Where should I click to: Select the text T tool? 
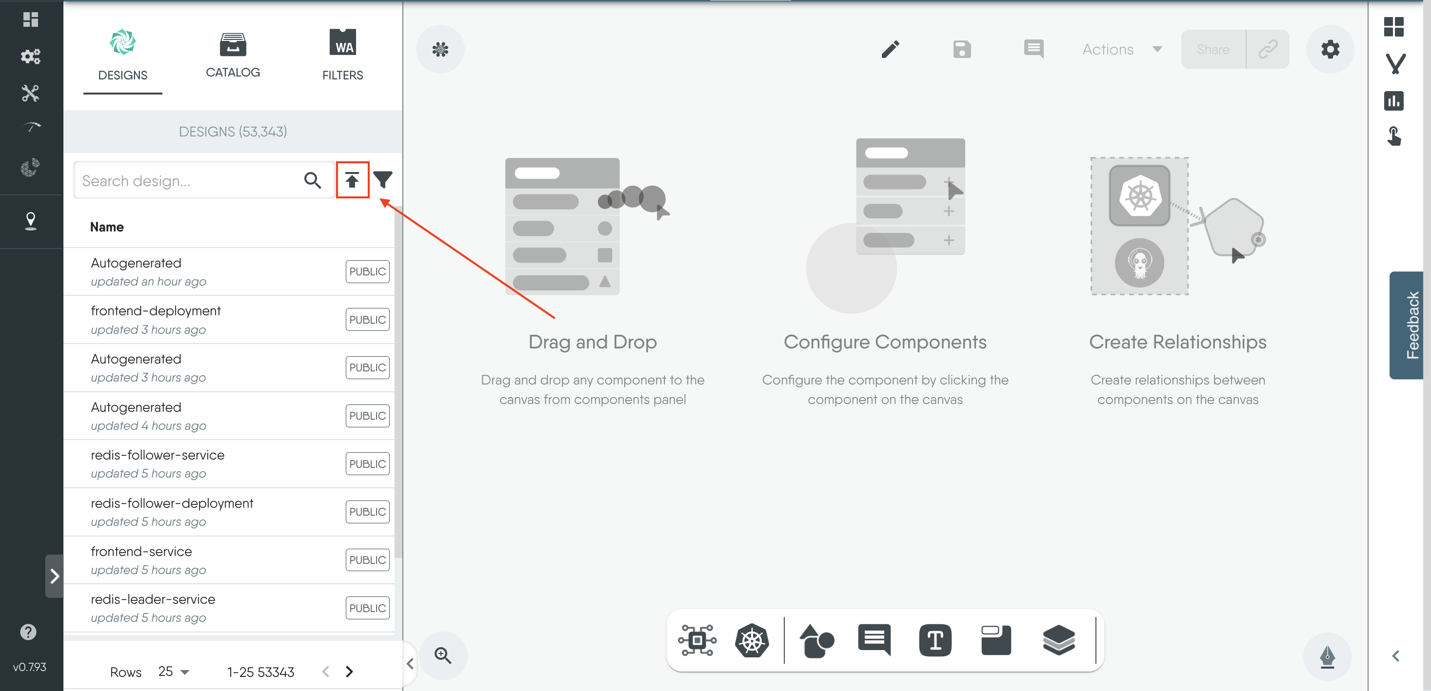[934, 640]
